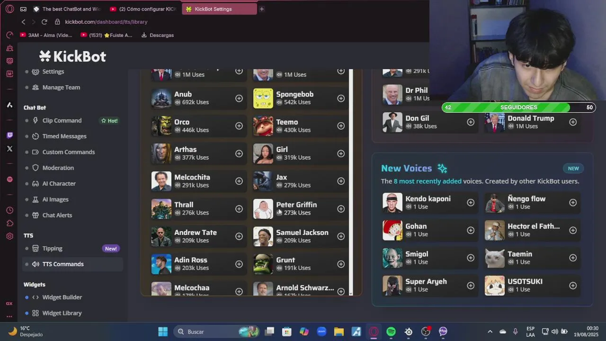Screen dimensions: 606x341
Task: Click the Spongebob voice avatar
Action: [x=263, y=98]
